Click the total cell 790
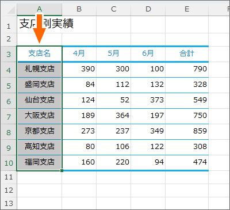The width and height of the screenshot is (230, 210). tap(187, 70)
